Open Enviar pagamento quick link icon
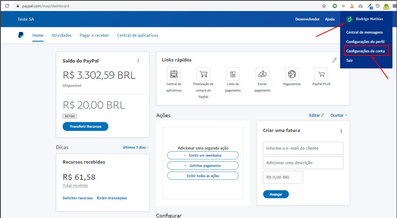This screenshot has width=397, height=218. point(262,74)
